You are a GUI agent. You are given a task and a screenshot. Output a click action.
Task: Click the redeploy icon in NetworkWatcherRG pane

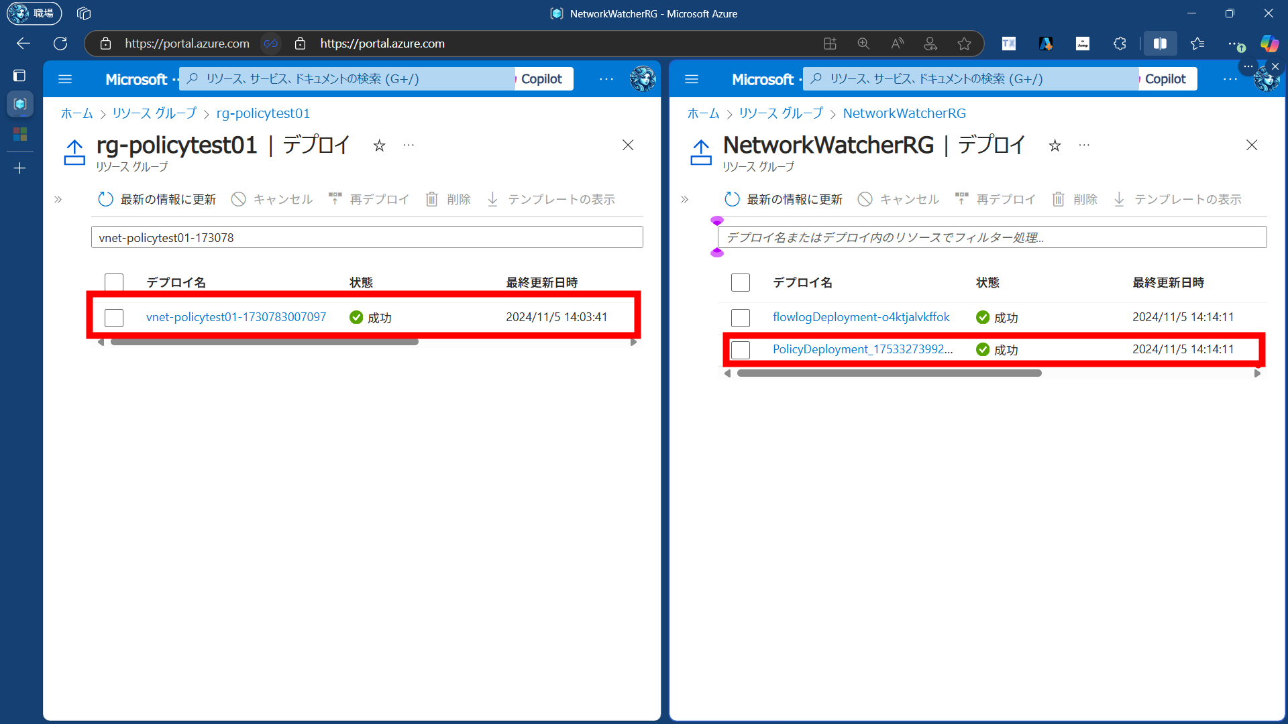pyautogui.click(x=961, y=199)
